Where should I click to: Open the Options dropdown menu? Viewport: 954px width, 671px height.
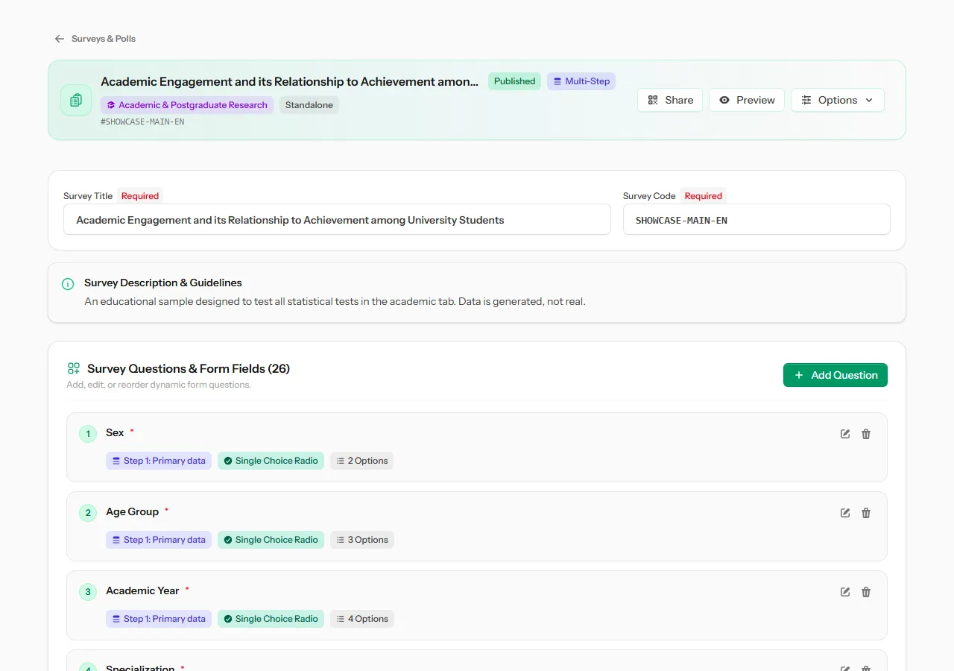pos(838,100)
